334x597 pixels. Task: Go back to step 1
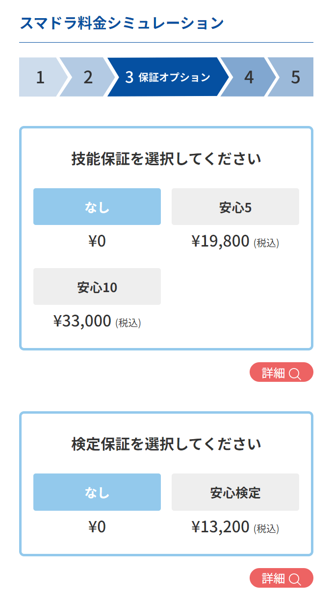pos(40,77)
